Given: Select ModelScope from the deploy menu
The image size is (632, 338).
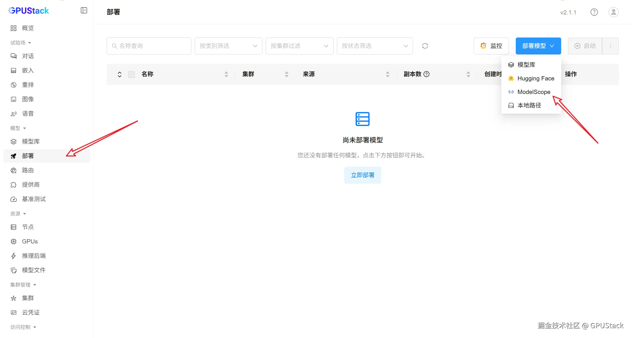Looking at the screenshot, I should 534,92.
